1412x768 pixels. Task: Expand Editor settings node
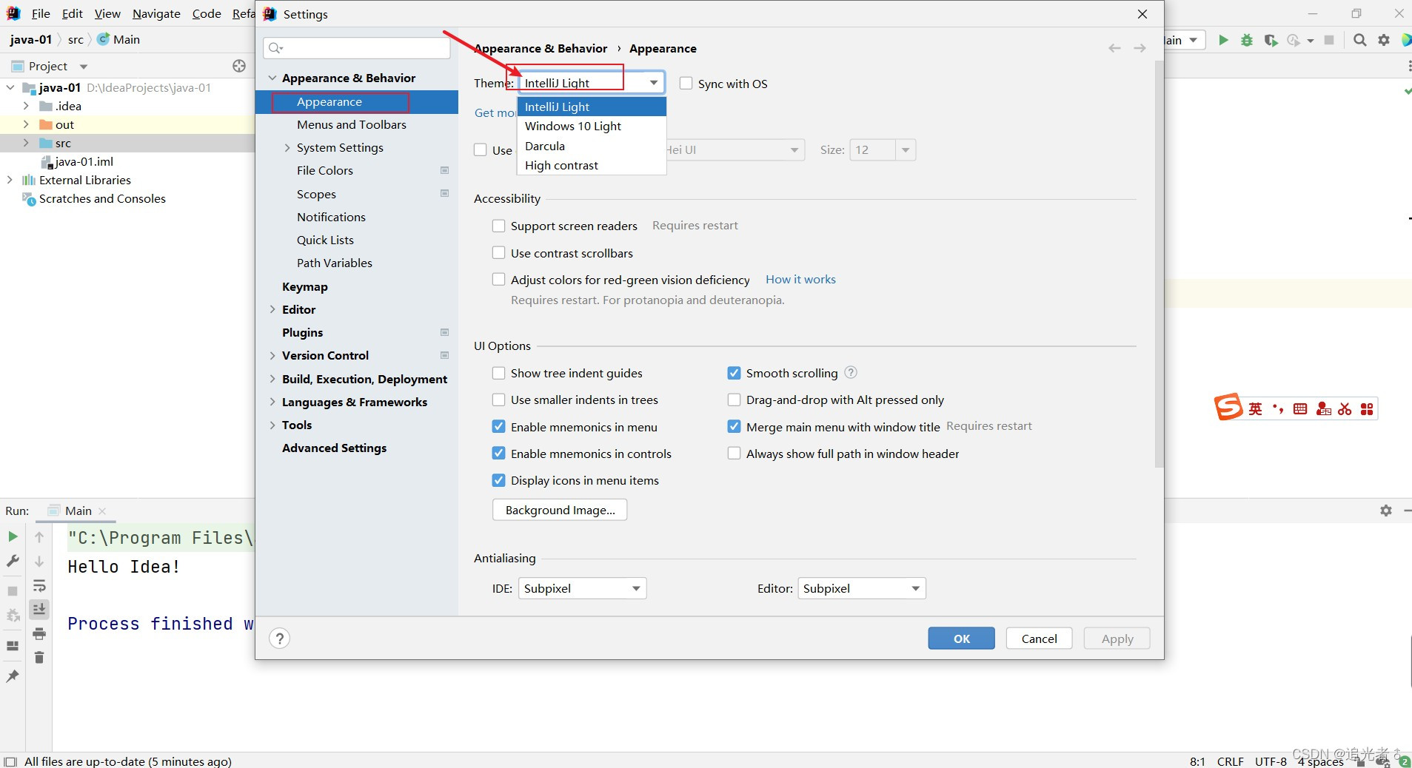(272, 309)
